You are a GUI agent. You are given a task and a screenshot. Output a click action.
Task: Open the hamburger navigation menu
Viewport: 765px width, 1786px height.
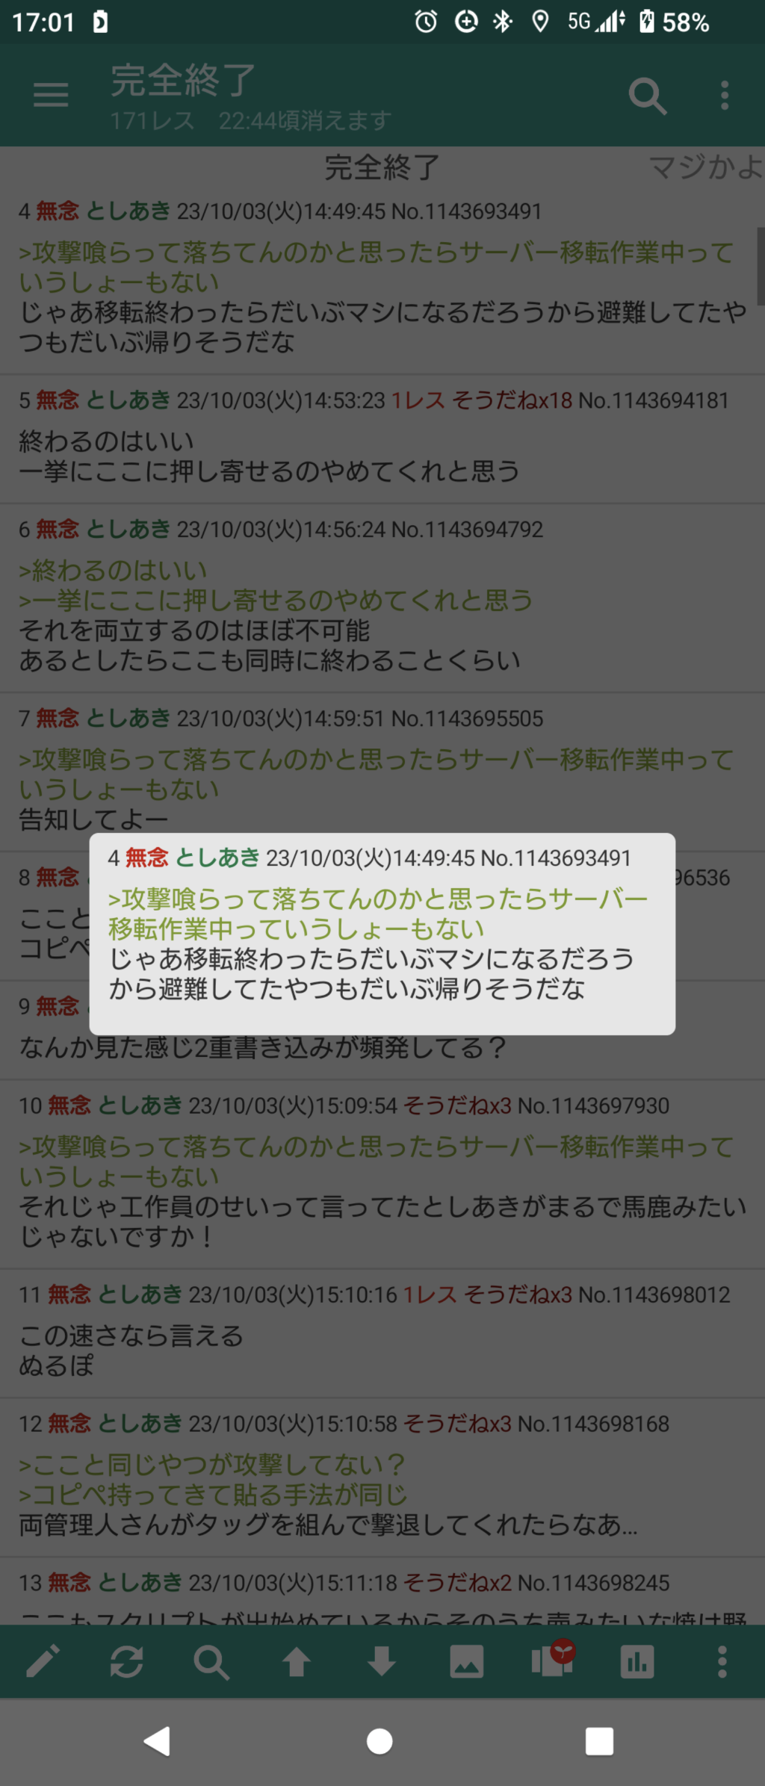click(51, 95)
